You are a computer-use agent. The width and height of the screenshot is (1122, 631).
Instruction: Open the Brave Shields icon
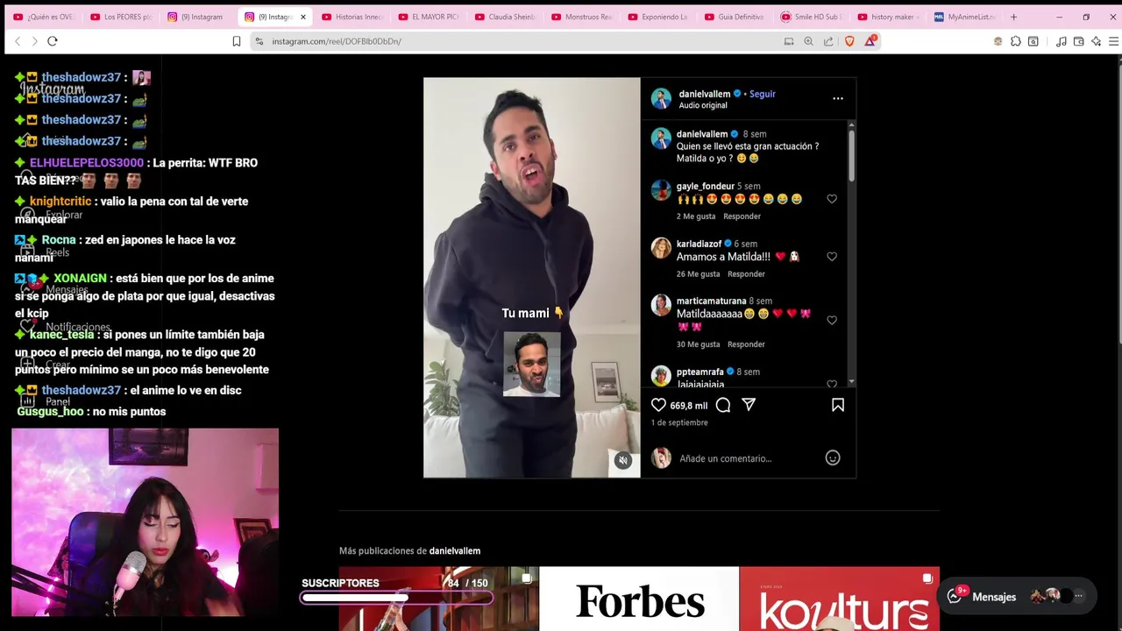849,41
